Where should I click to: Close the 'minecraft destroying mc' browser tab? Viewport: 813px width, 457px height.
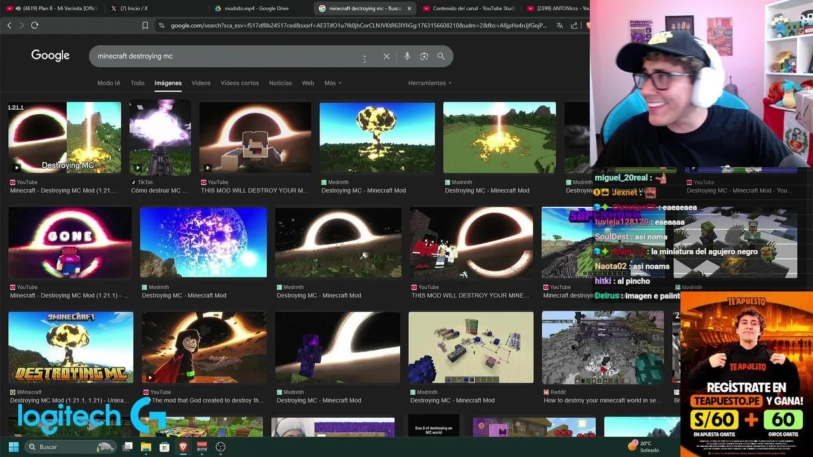[x=409, y=8]
